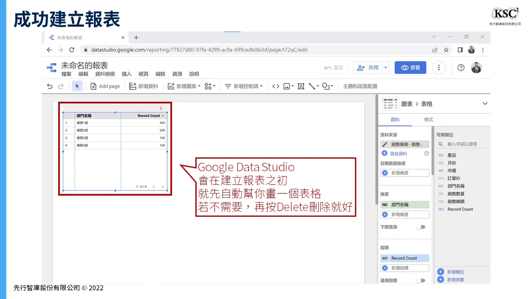Click 主題和版面配置 button
The image size is (532, 299).
click(360, 86)
